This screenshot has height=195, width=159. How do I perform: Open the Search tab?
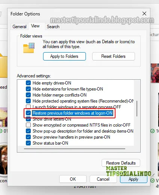53,27
